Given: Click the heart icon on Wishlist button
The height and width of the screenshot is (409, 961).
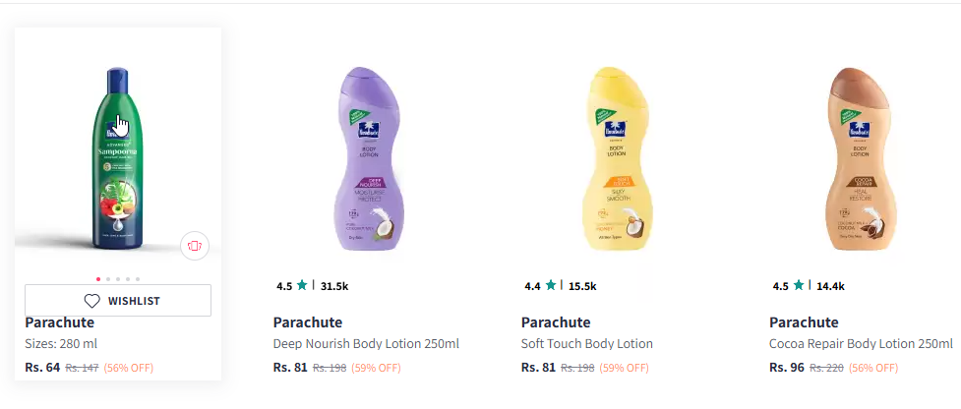Looking at the screenshot, I should pyautogui.click(x=92, y=301).
